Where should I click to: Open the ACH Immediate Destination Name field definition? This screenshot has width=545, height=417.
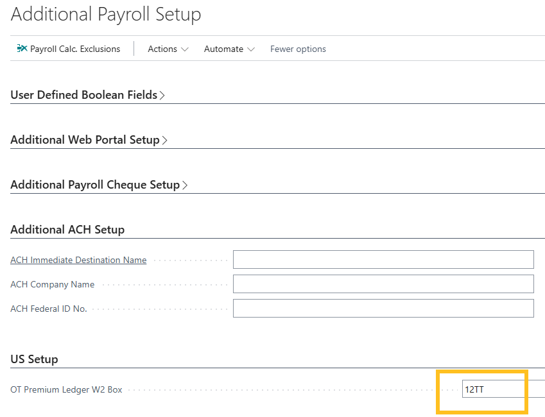pos(78,260)
